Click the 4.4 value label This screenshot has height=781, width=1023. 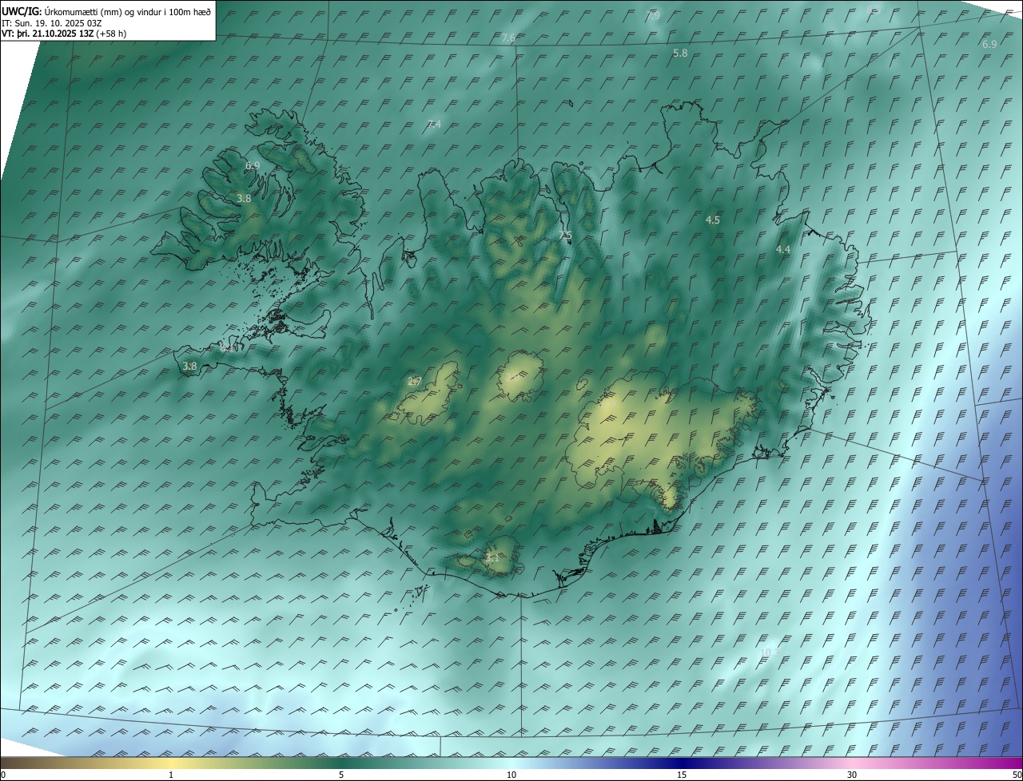[783, 250]
